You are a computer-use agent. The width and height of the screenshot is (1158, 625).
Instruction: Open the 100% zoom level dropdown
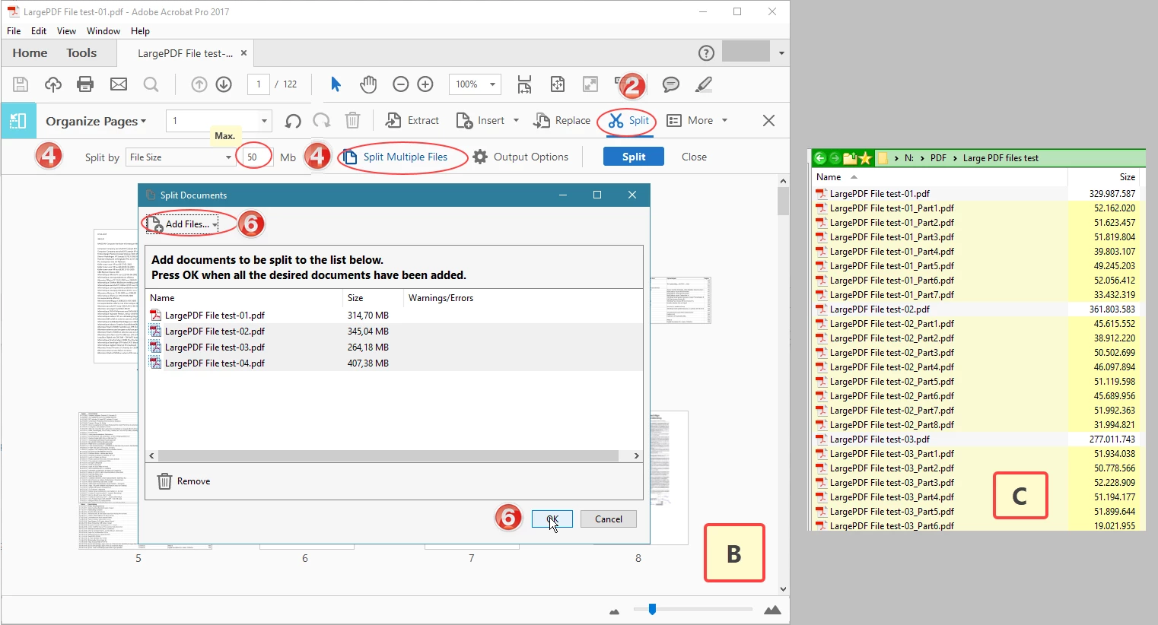(492, 84)
